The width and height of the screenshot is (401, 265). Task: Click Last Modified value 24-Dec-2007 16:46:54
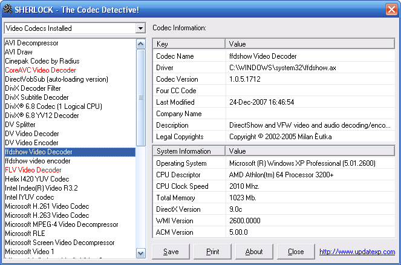(x=262, y=102)
